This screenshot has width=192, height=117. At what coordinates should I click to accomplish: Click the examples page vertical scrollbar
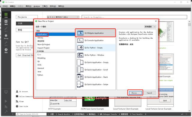(189, 66)
